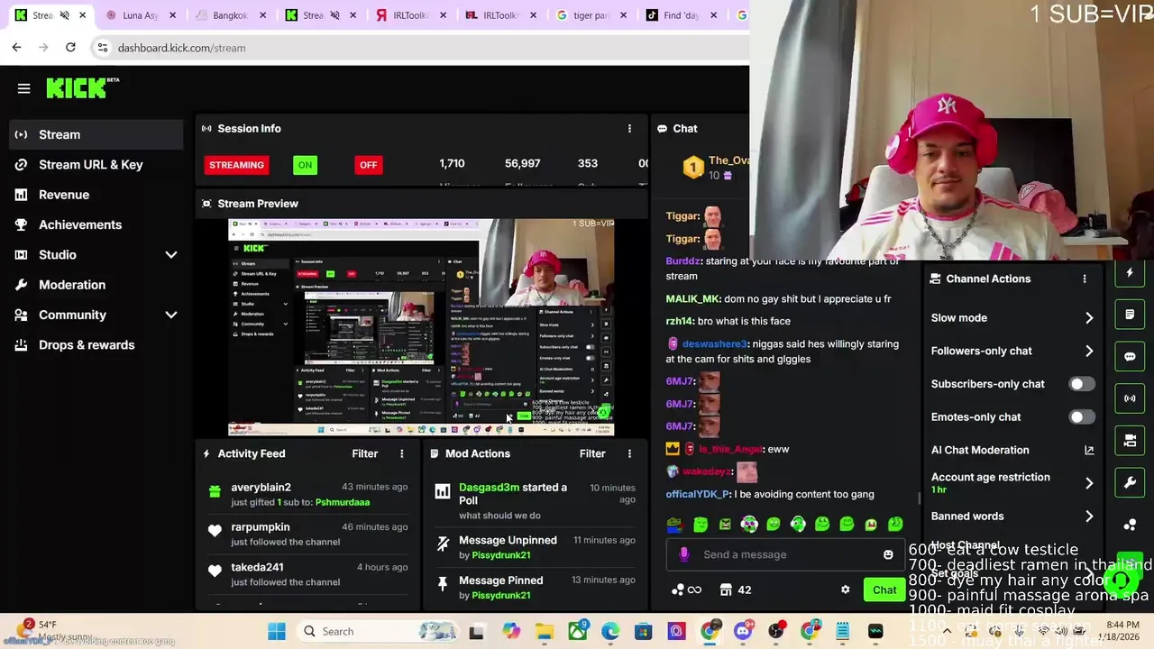Open Moderation in the sidebar
1154x649 pixels.
point(96,285)
